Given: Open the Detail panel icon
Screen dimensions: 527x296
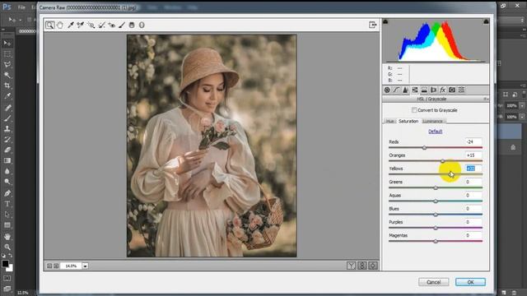Looking at the screenshot, I should [x=406, y=90].
